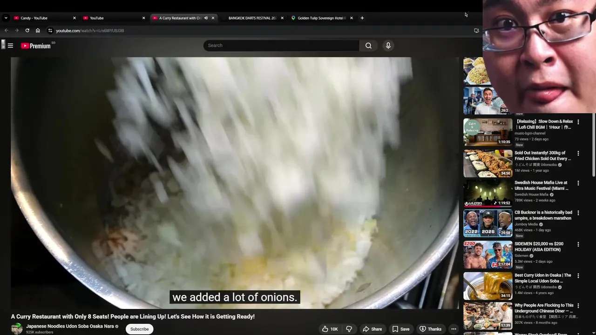Close the BANGKOK DARTS FESTIVAL tab

(x=282, y=18)
